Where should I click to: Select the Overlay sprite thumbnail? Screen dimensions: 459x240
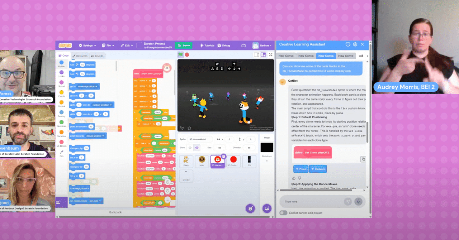(x=186, y=176)
